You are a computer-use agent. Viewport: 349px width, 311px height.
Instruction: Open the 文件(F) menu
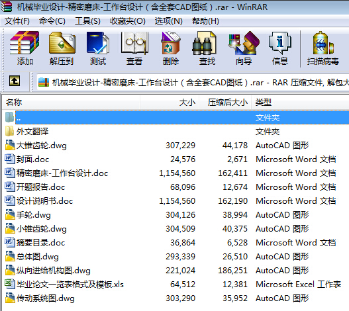click(17, 21)
